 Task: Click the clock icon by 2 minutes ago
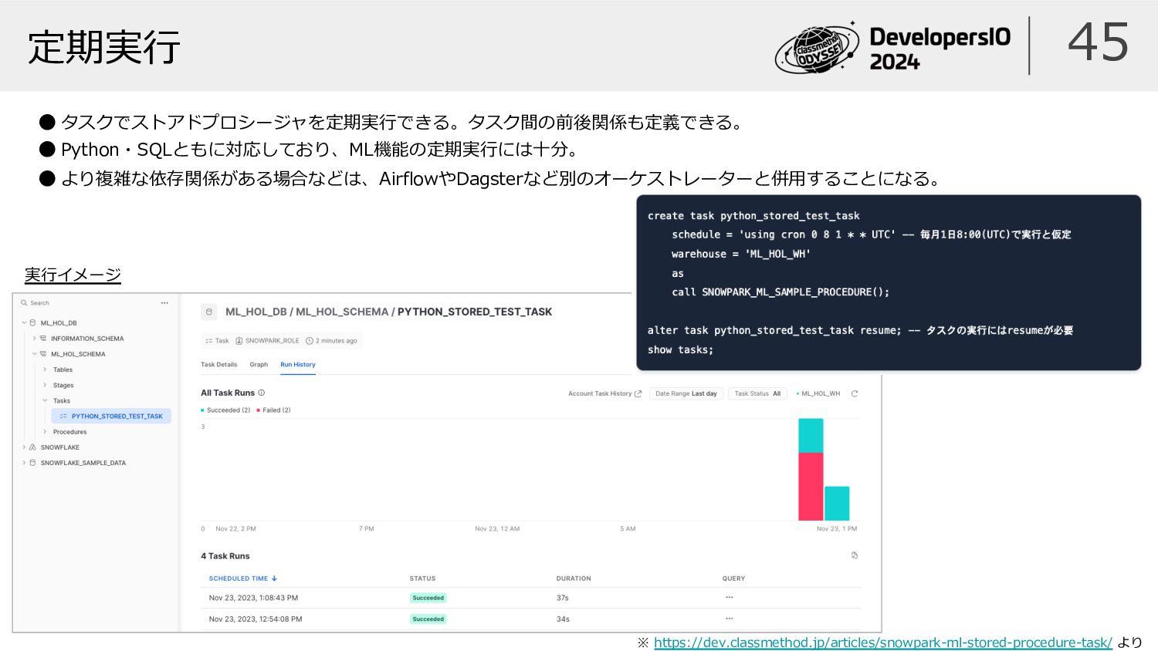pos(310,341)
